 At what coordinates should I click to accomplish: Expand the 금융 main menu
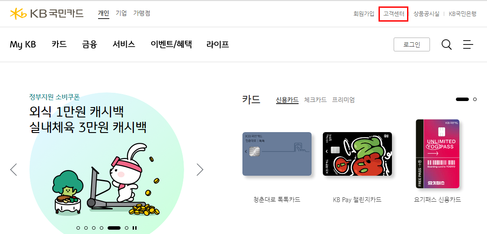[x=90, y=44]
